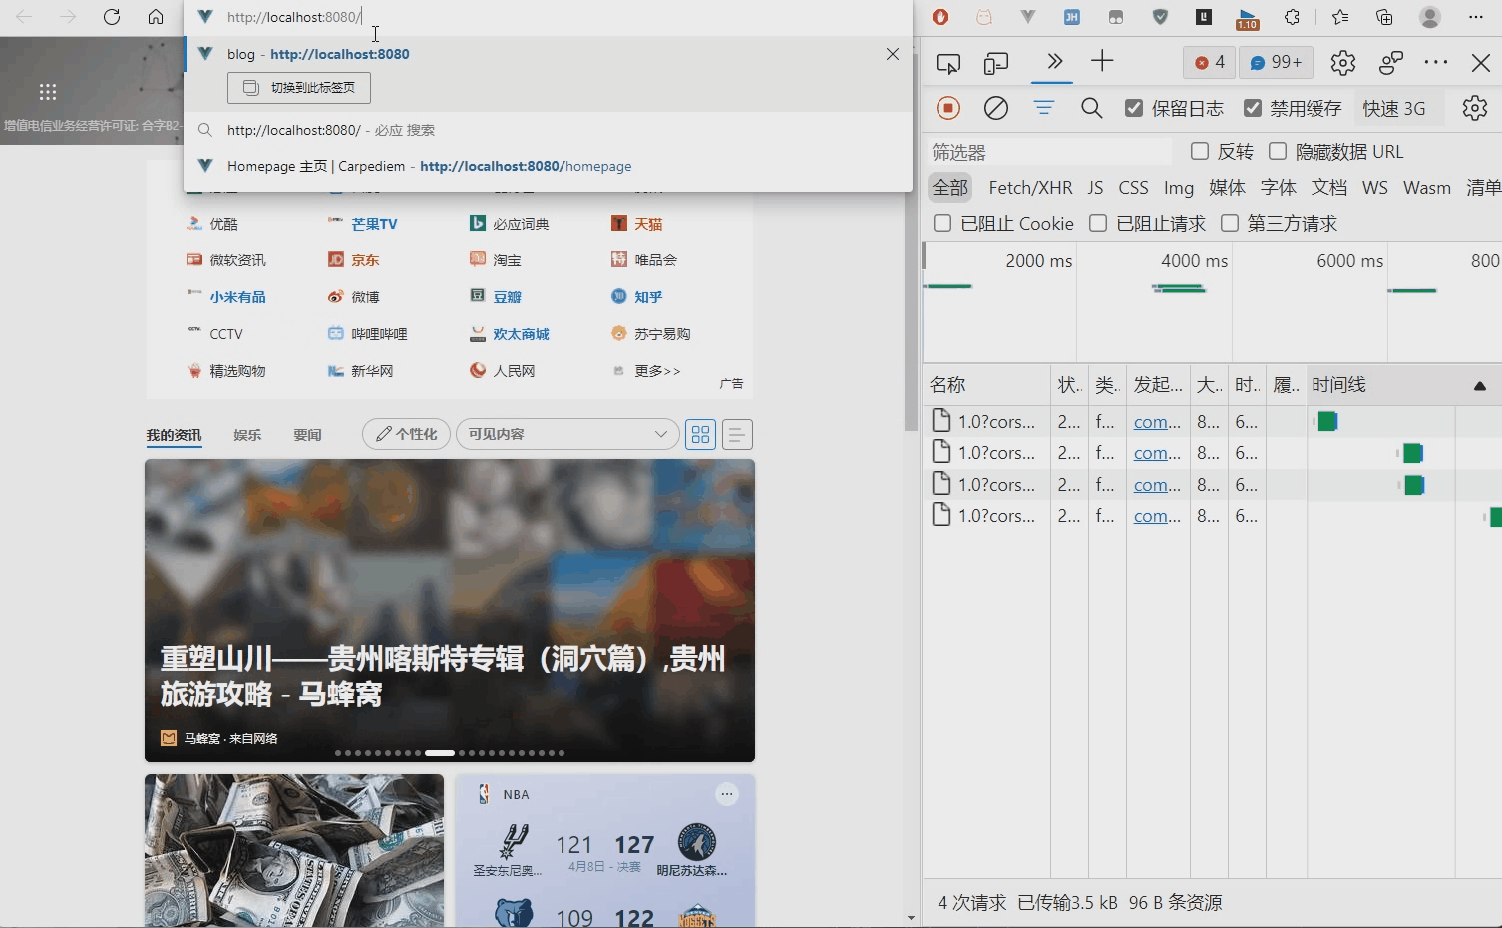This screenshot has width=1502, height=928.
Task: Switch to the already open blog tab
Action: tap(299, 88)
